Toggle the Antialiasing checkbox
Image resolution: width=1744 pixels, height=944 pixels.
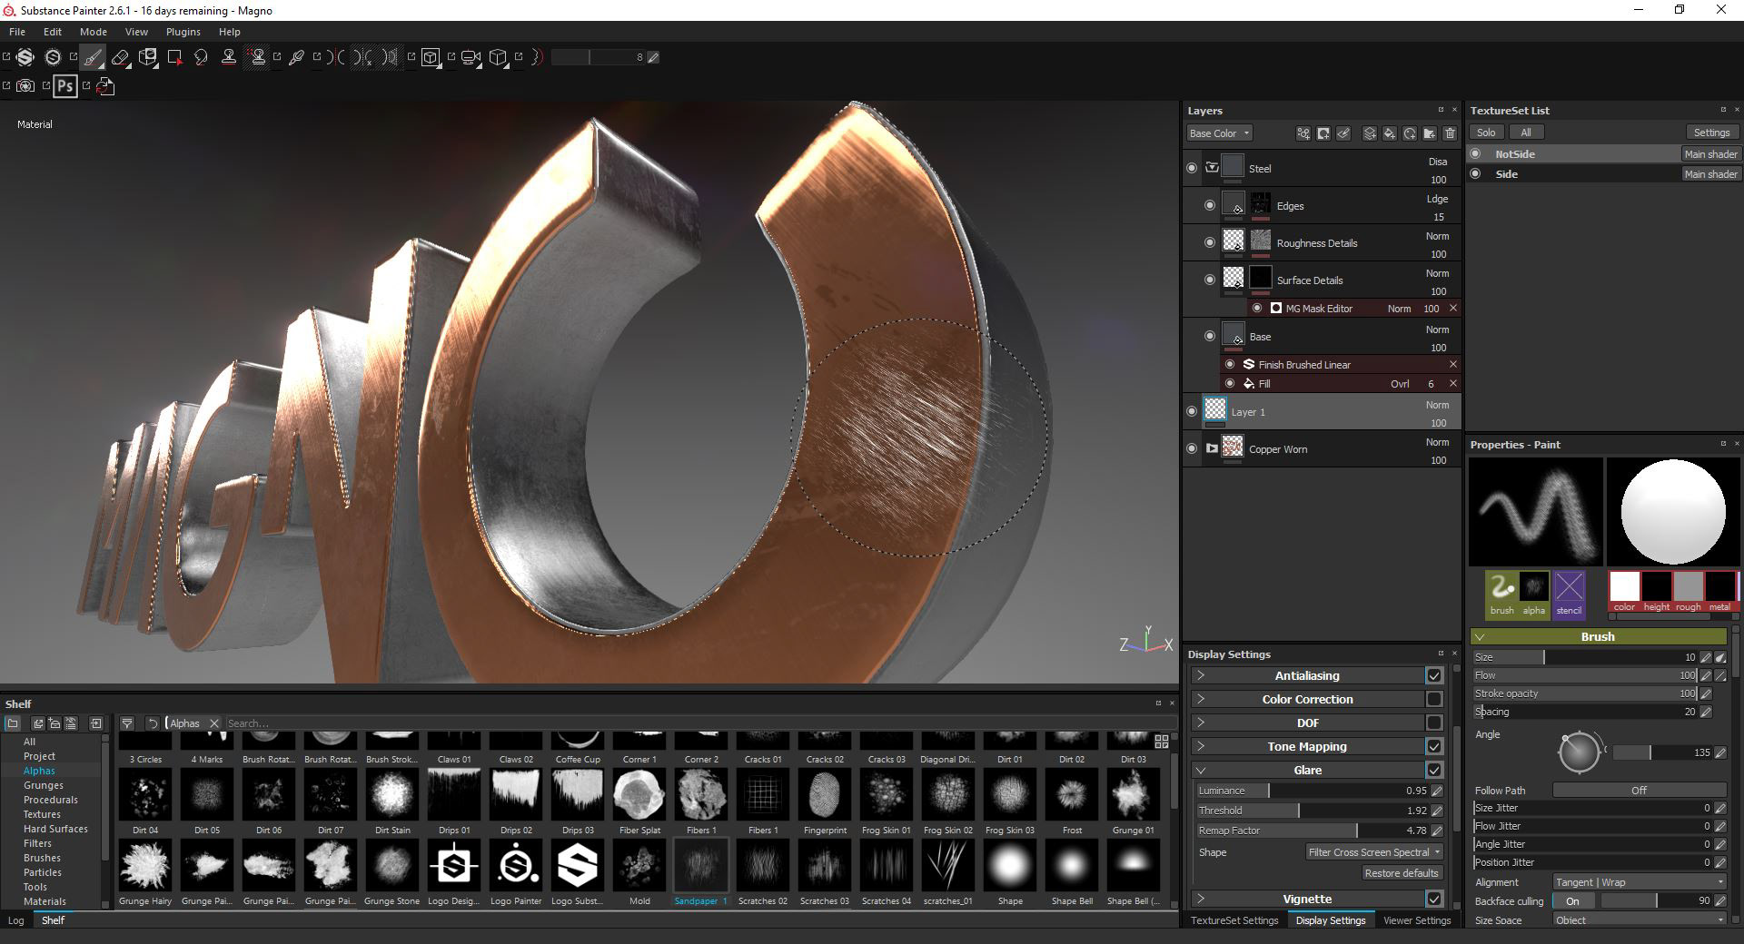(1434, 675)
